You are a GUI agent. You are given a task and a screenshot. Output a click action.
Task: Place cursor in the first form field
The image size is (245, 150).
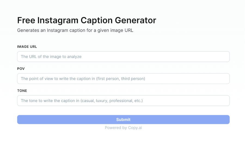click(123, 57)
